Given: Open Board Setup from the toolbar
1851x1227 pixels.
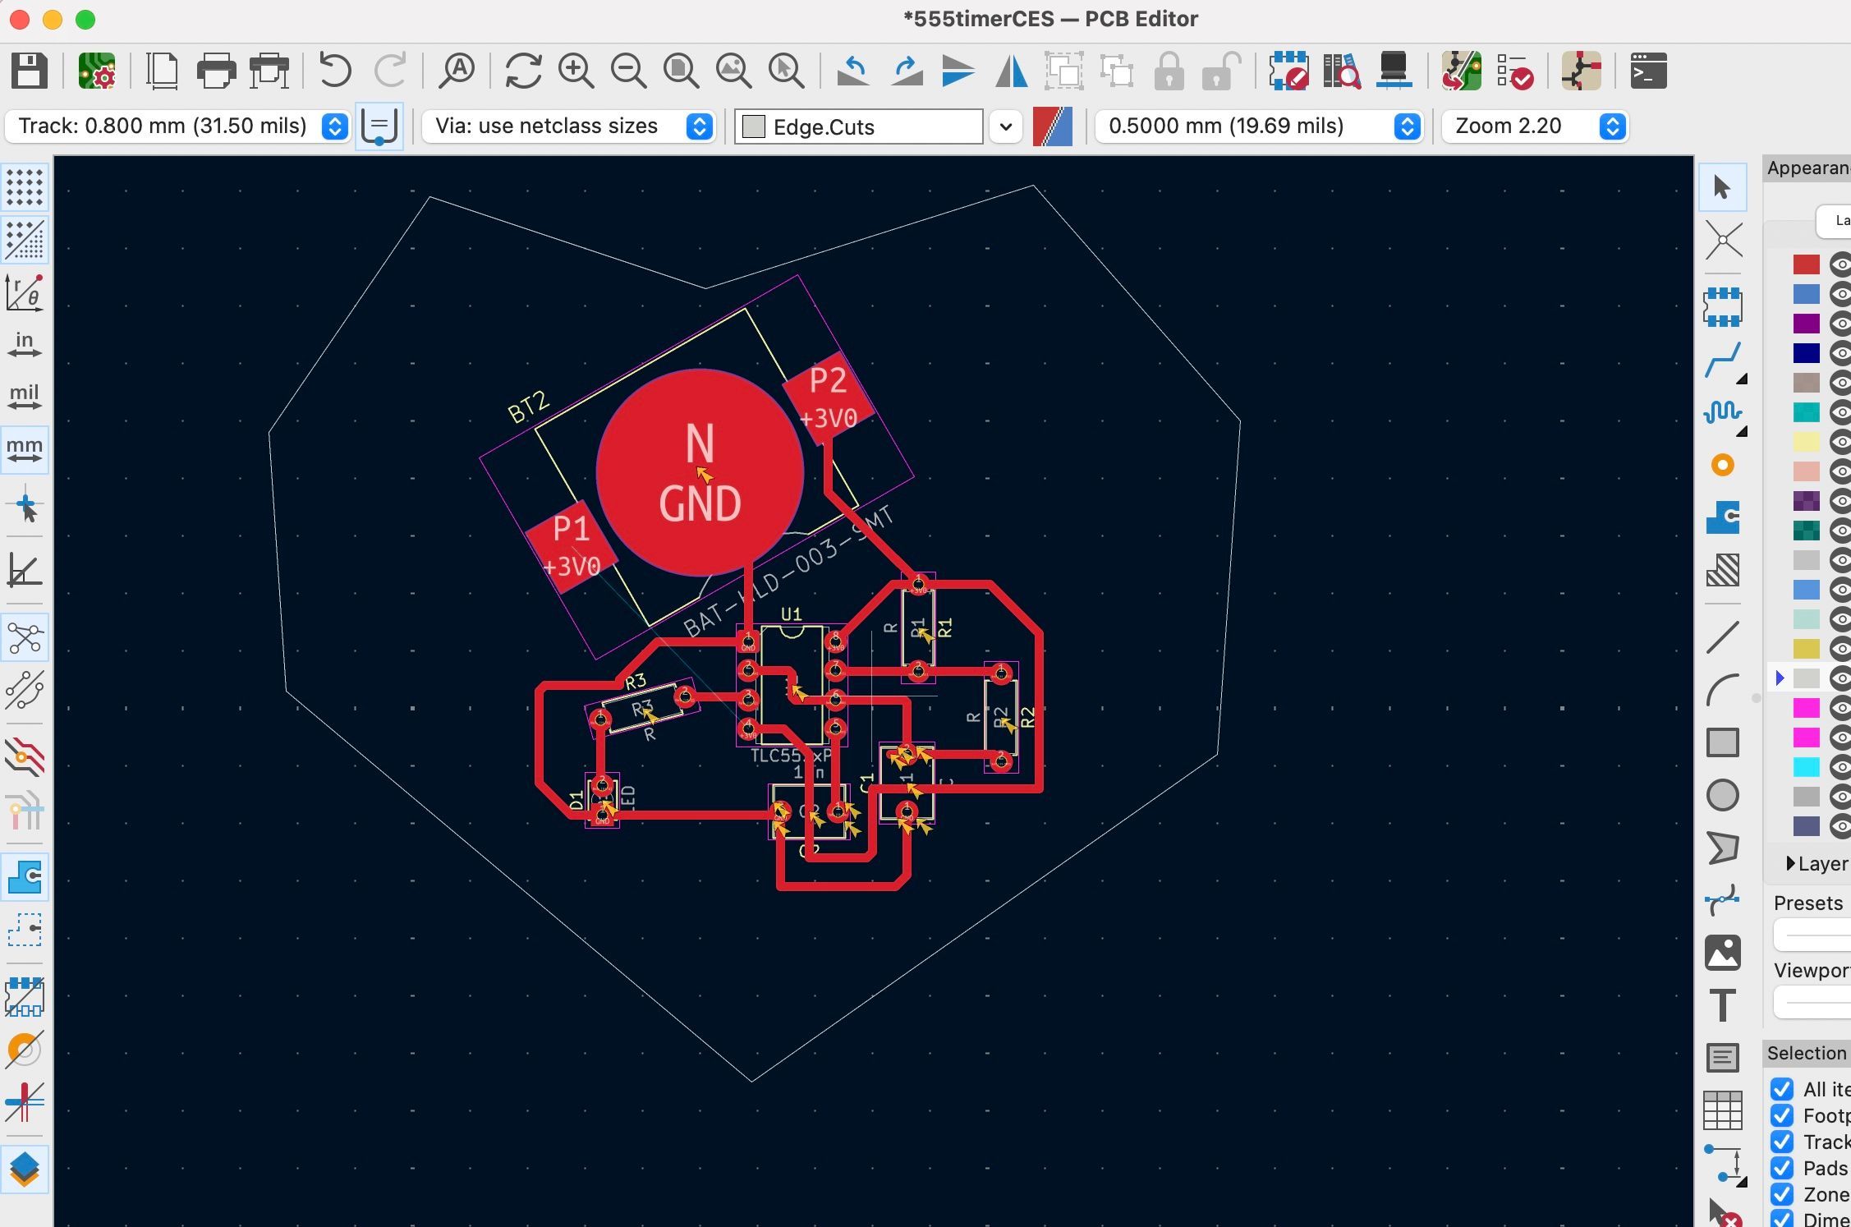Looking at the screenshot, I should pyautogui.click(x=97, y=71).
